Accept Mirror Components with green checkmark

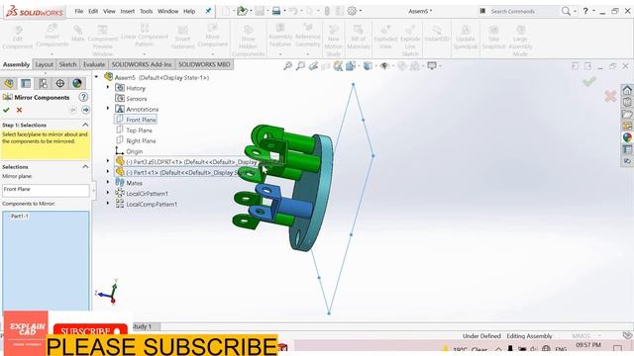[6, 110]
